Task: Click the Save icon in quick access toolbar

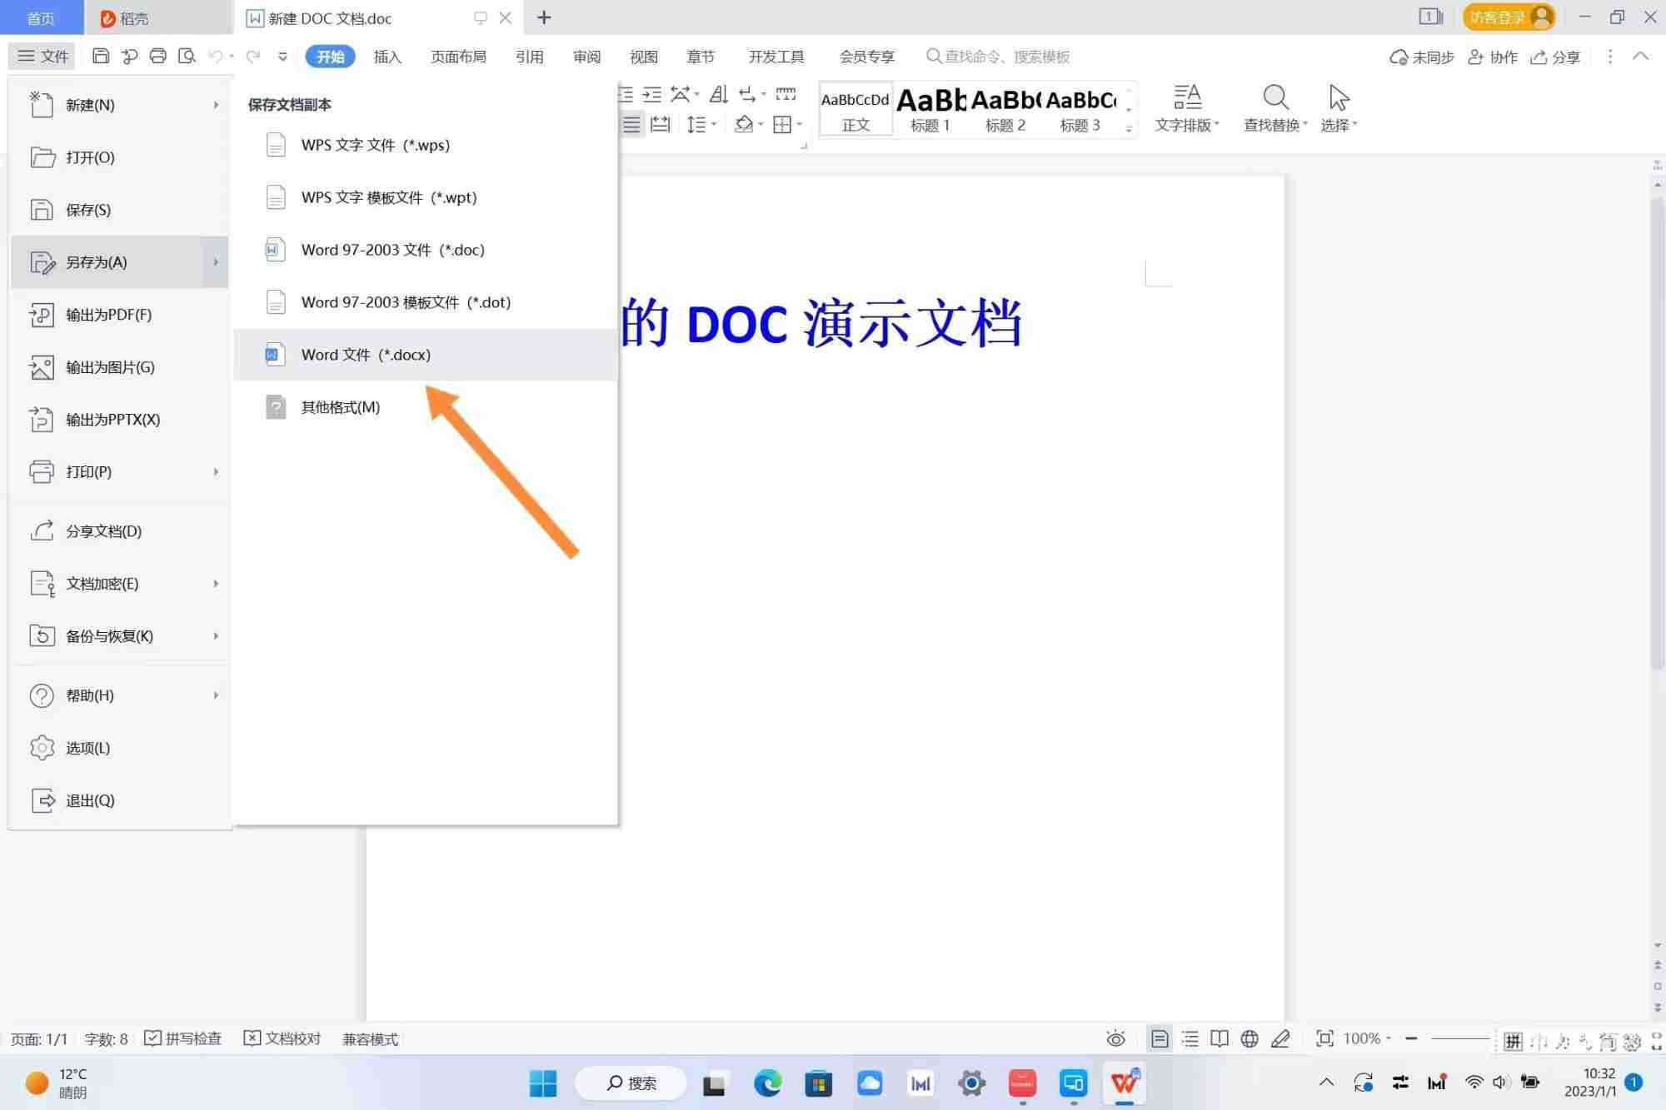Action: click(101, 56)
